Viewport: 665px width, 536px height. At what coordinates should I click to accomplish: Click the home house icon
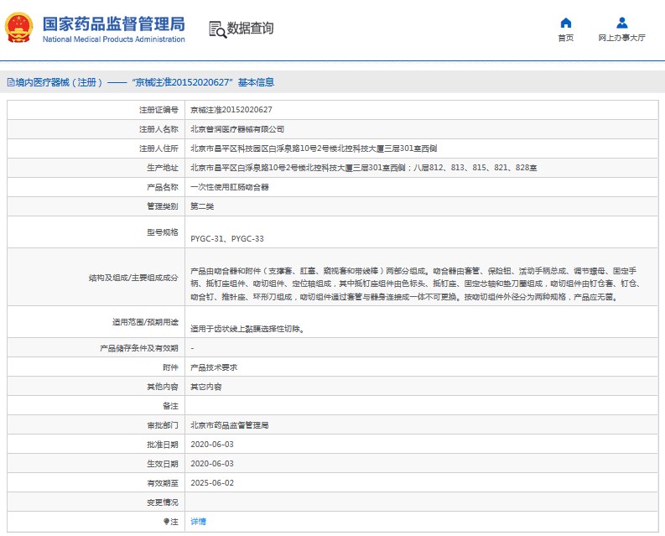[565, 23]
